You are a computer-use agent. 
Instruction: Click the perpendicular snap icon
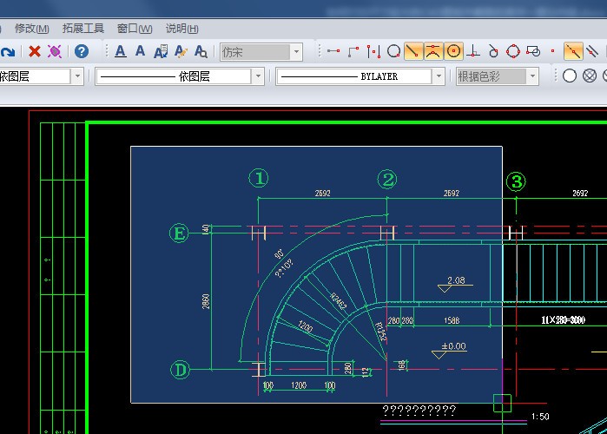pos(473,52)
